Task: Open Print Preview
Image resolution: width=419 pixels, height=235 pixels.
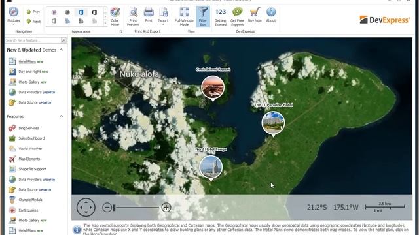Action: [133, 16]
